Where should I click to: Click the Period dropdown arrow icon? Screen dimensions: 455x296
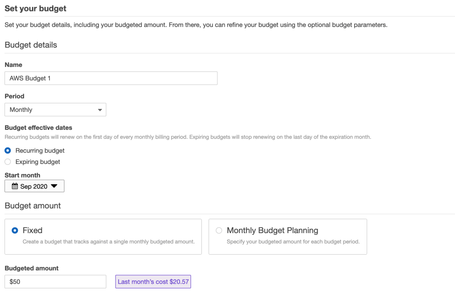(100, 110)
